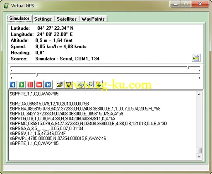Click the add icon with the green plus

tap(99, 85)
